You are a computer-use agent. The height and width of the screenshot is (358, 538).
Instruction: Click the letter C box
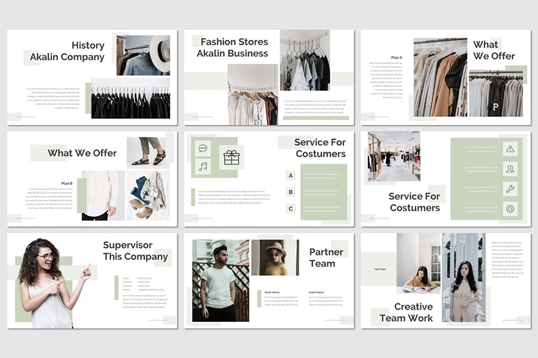[x=291, y=209]
